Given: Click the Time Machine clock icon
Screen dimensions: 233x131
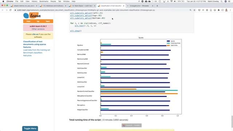Looking at the screenshot, I should (160, 1).
